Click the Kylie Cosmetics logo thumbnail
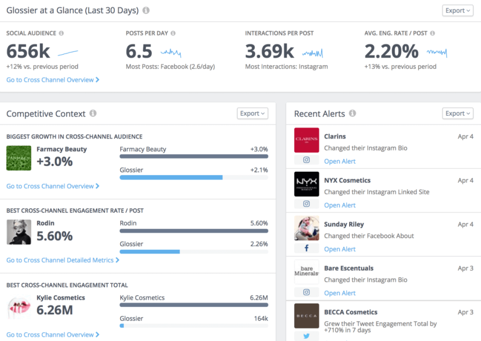Viewport: 481px width, 341px height. click(19, 307)
